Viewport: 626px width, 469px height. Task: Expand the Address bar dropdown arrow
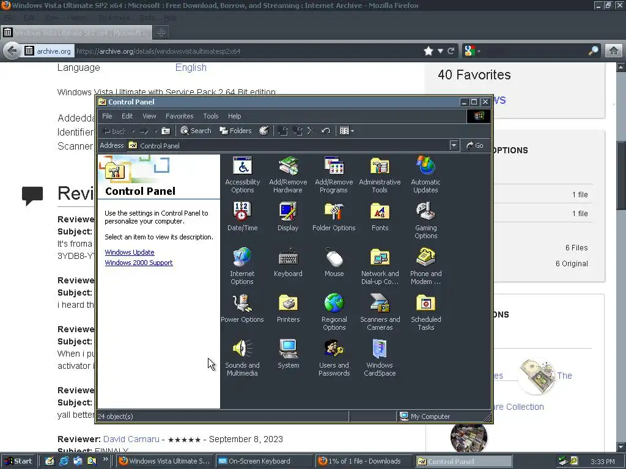(454, 145)
